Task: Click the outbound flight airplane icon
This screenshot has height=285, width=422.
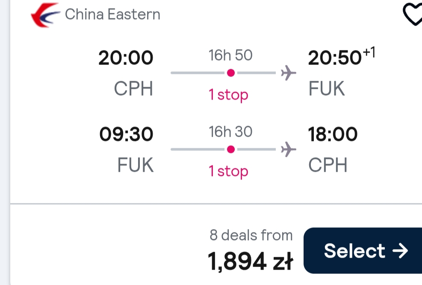Action: [x=288, y=73]
